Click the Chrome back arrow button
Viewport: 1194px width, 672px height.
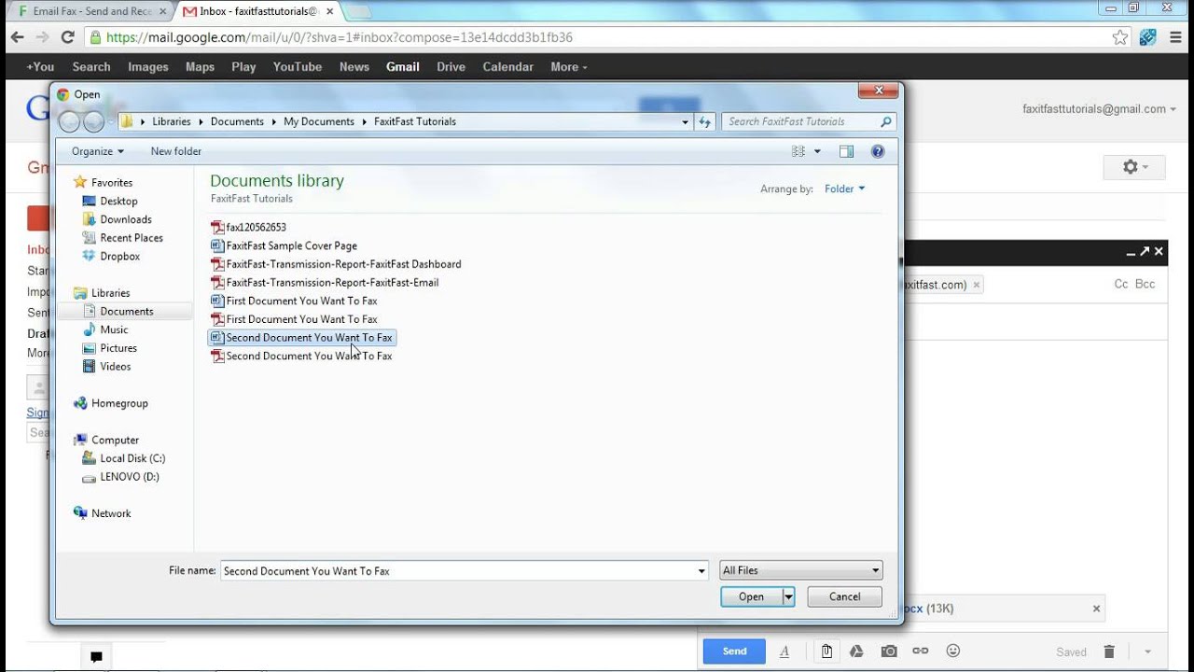(x=16, y=37)
